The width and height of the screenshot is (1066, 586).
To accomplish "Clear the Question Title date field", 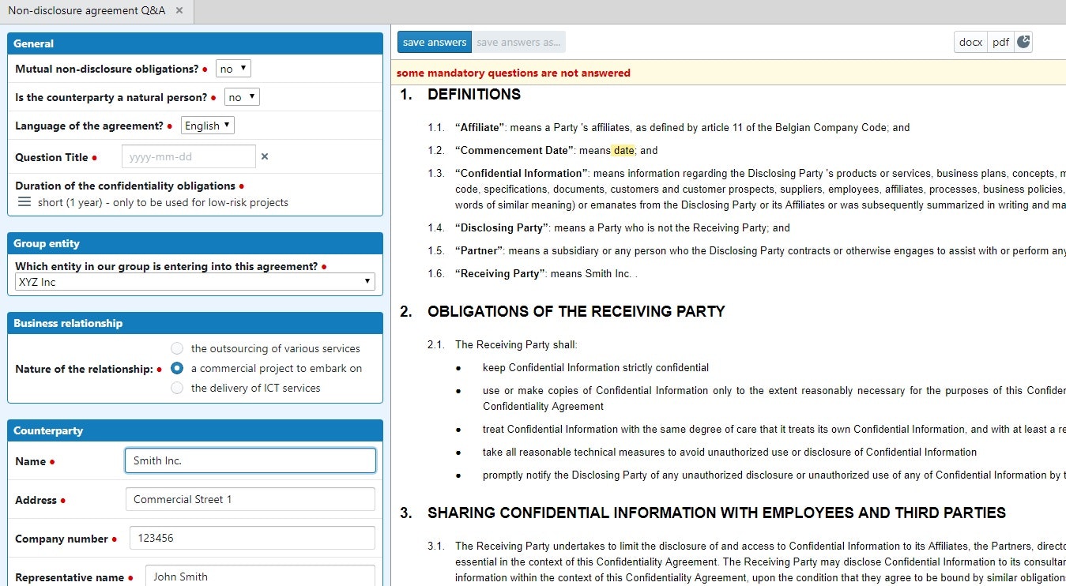I will [x=265, y=156].
